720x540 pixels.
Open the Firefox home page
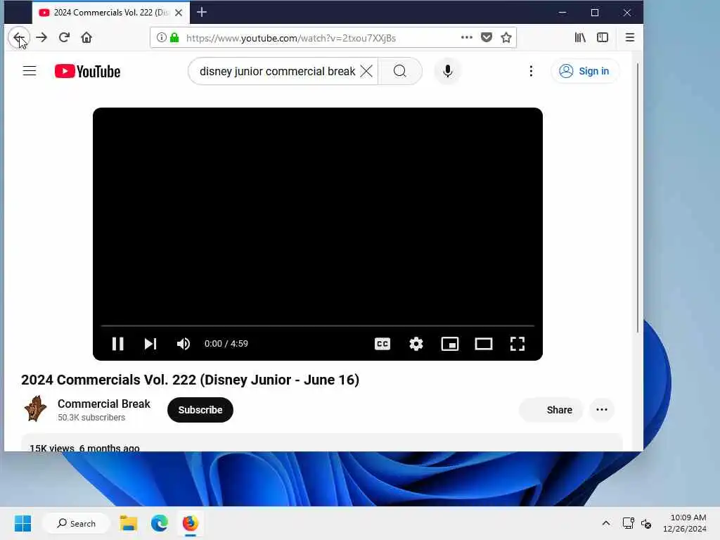pos(86,38)
